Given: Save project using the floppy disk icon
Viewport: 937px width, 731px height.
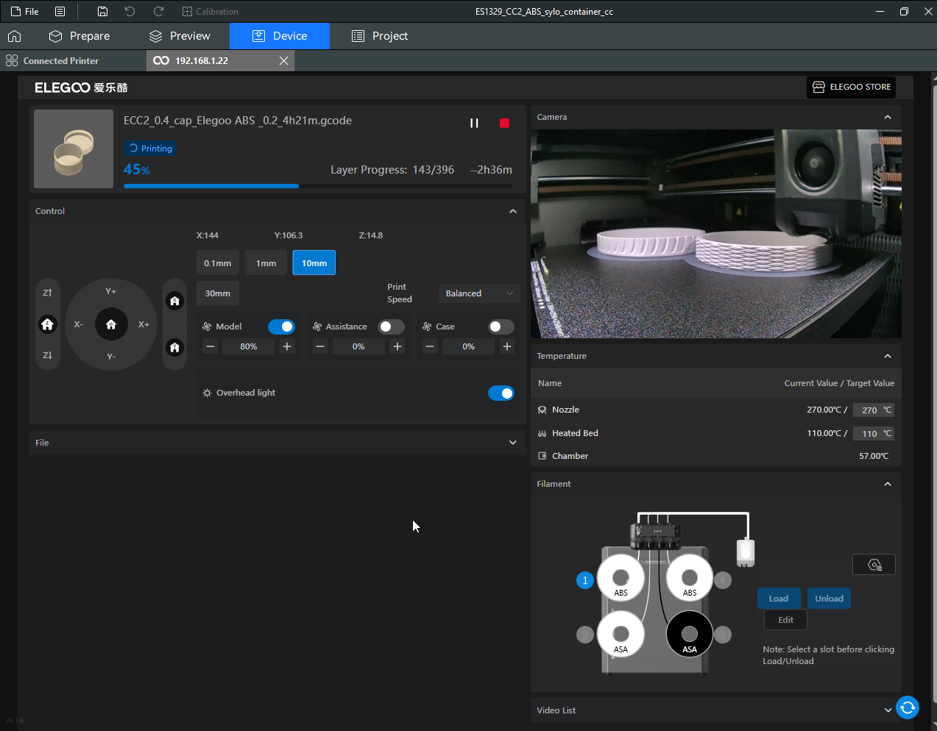Looking at the screenshot, I should pos(102,12).
